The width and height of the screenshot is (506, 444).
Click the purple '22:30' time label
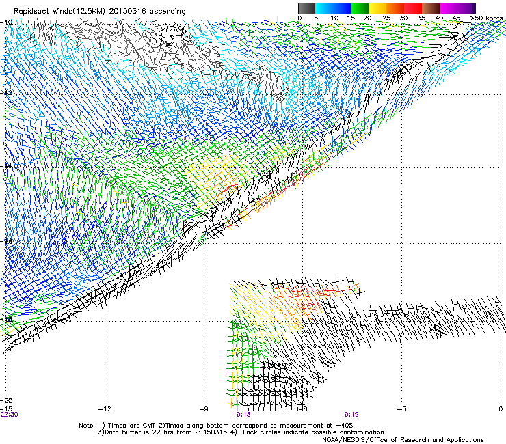click(x=10, y=415)
